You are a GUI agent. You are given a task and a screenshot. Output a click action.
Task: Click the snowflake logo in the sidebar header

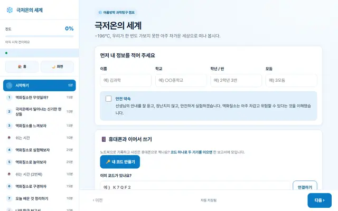click(x=10, y=10)
